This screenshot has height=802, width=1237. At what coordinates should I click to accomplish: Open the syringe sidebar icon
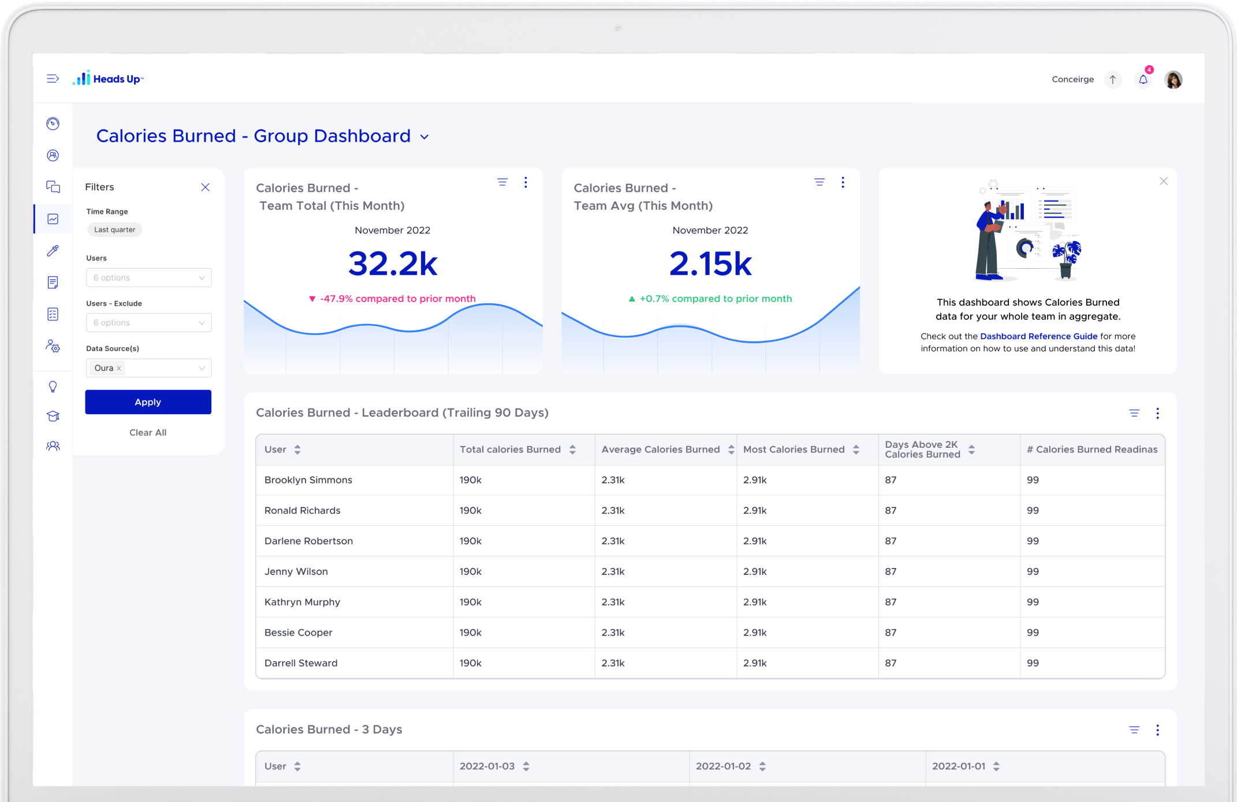point(53,251)
